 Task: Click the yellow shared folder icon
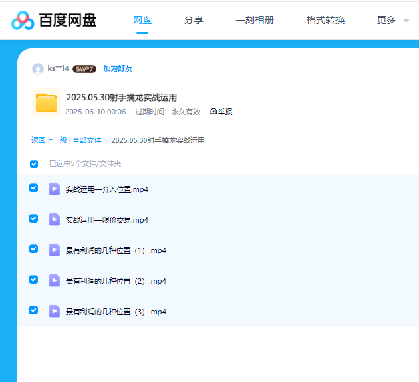pyautogui.click(x=47, y=103)
